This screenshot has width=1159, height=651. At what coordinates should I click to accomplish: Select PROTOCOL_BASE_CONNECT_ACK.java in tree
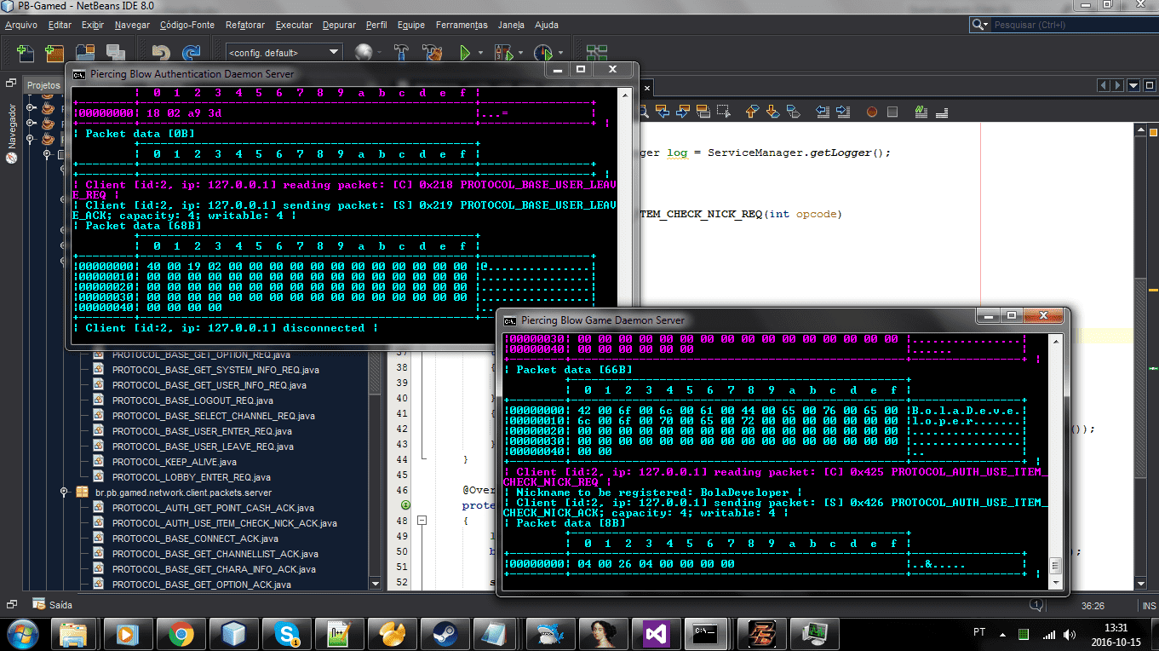pyautogui.click(x=195, y=539)
